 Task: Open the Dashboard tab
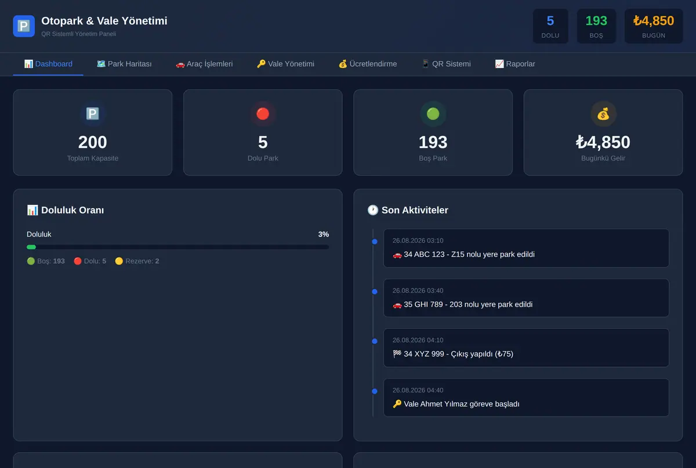[48, 64]
